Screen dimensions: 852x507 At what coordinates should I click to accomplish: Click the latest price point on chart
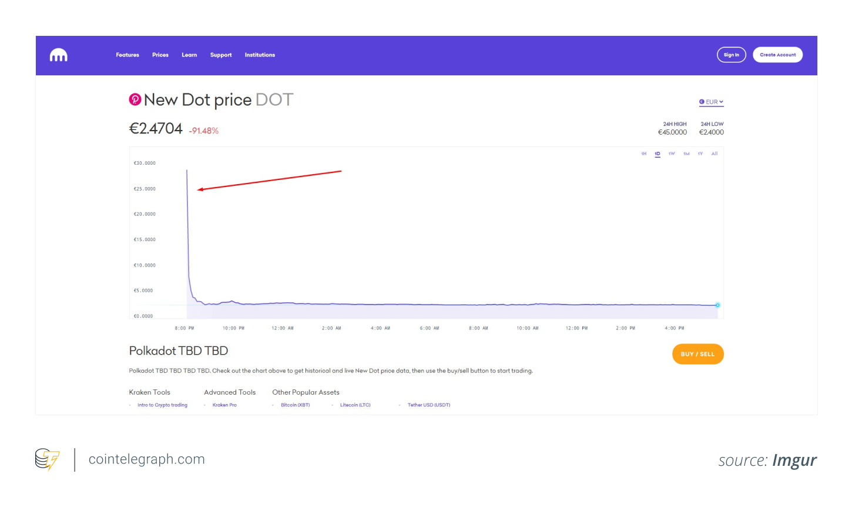(x=717, y=305)
